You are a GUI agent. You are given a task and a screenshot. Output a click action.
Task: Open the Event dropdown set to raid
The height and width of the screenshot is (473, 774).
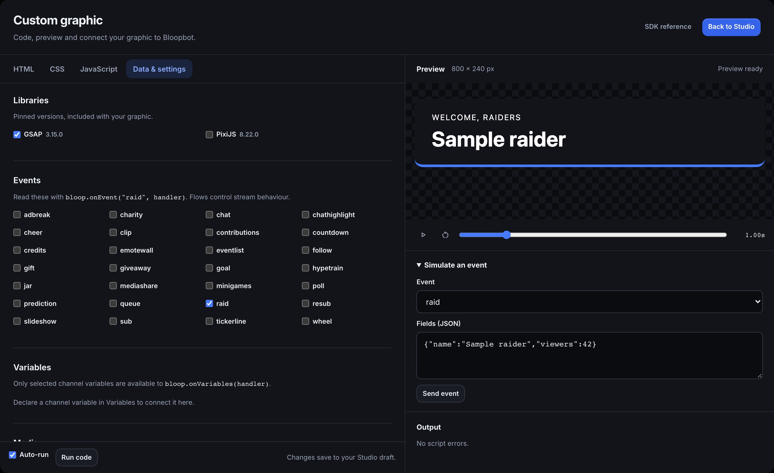589,302
